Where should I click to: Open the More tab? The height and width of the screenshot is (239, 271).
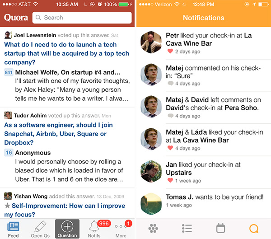click(121, 230)
